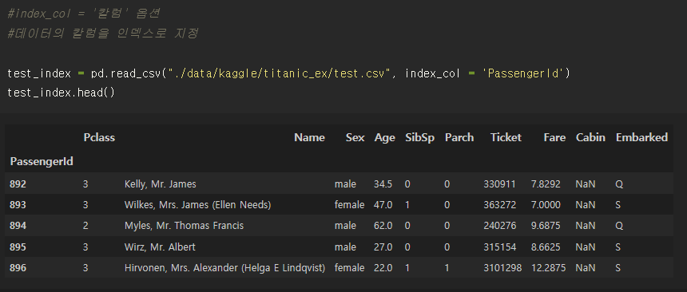687x292 pixels.
Task: Select index value 894
Action: tap(18, 226)
